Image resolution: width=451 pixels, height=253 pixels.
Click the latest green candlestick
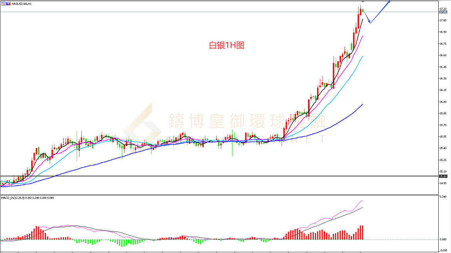pos(363,11)
